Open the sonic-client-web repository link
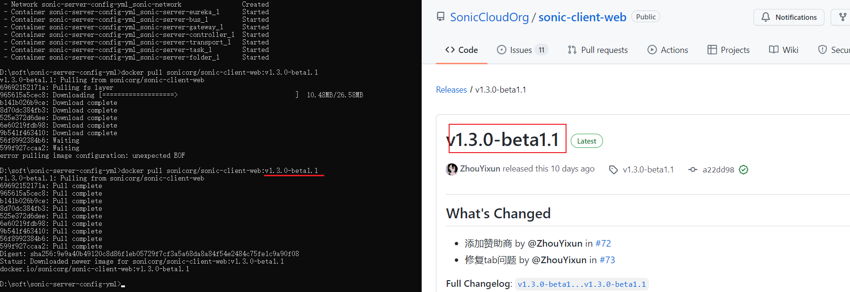This screenshot has width=850, height=292. (582, 17)
